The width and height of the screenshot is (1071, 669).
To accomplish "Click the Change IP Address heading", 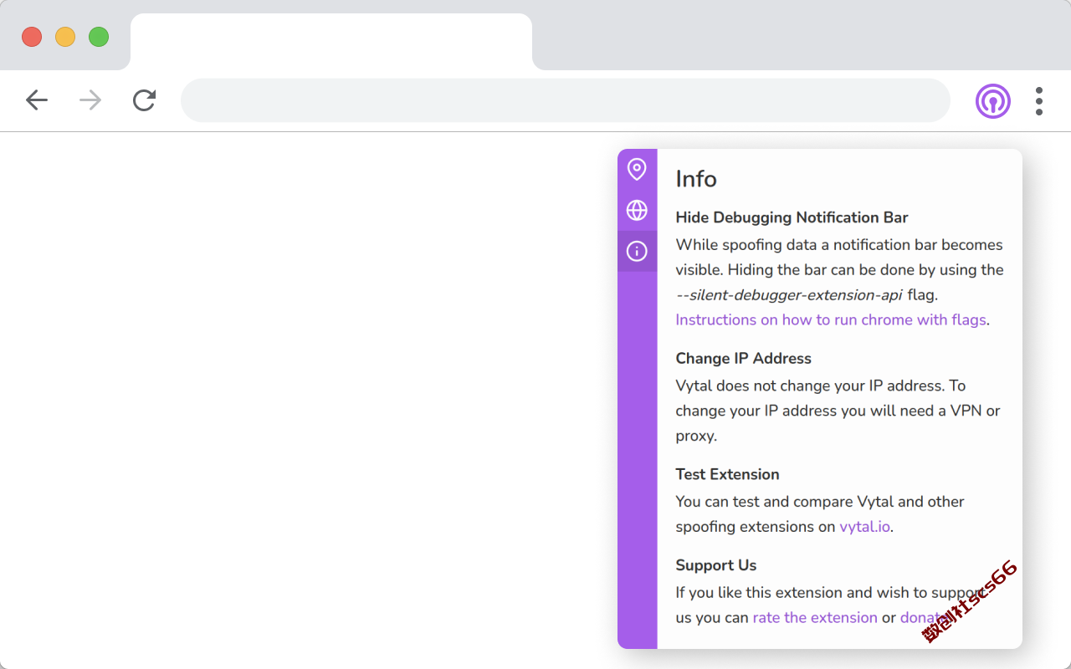I will click(743, 358).
